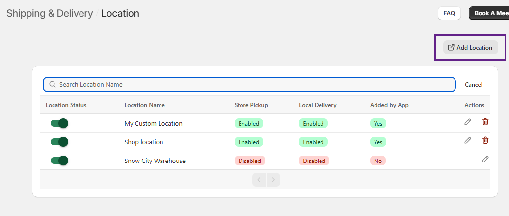The width and height of the screenshot is (509, 216).
Task: Disable Shop location status switch
Action: tap(59, 142)
